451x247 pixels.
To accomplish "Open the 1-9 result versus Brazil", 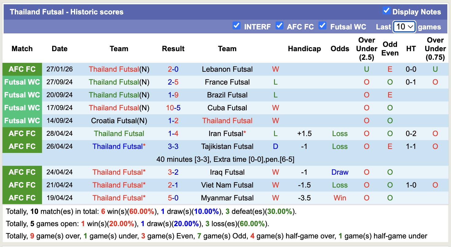I will (x=173, y=95).
